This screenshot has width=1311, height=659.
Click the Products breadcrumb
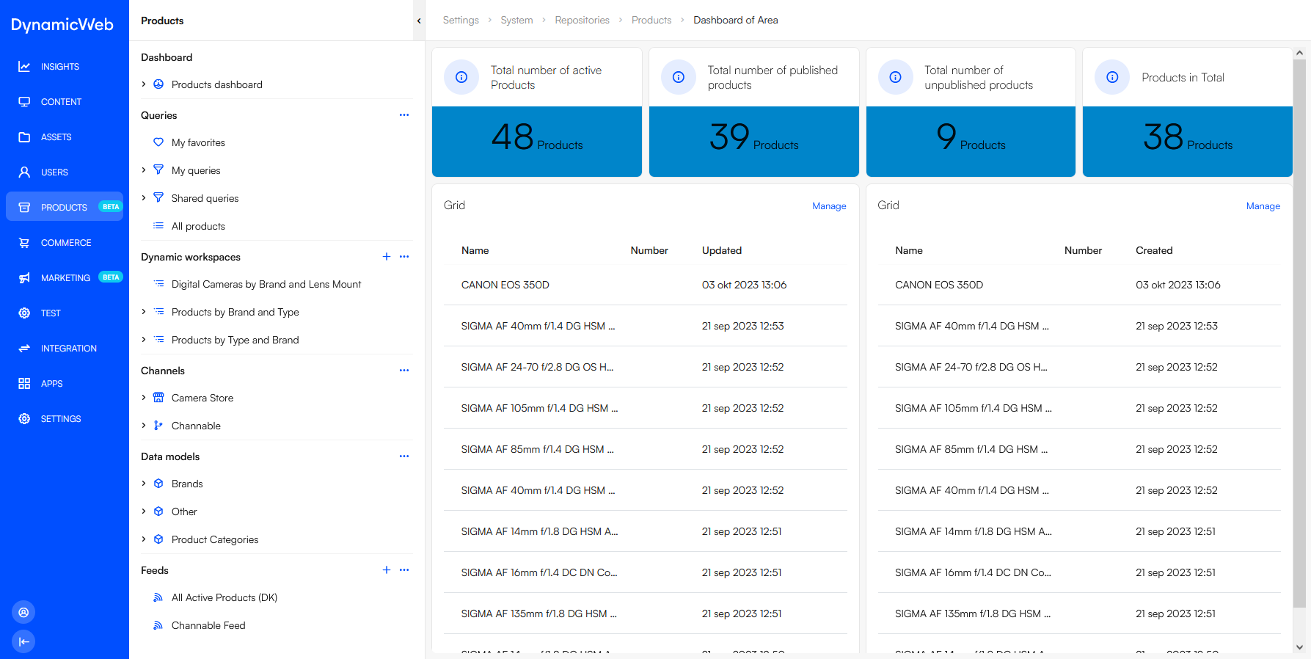(x=651, y=21)
